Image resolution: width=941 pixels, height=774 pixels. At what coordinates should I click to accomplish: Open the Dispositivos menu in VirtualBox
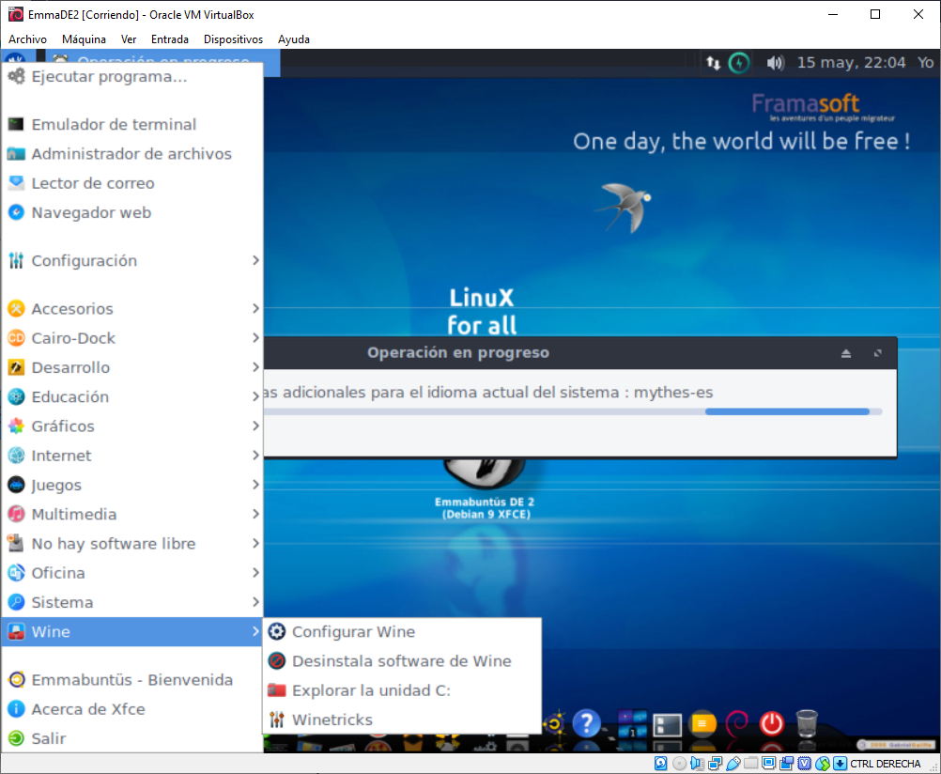click(x=233, y=39)
